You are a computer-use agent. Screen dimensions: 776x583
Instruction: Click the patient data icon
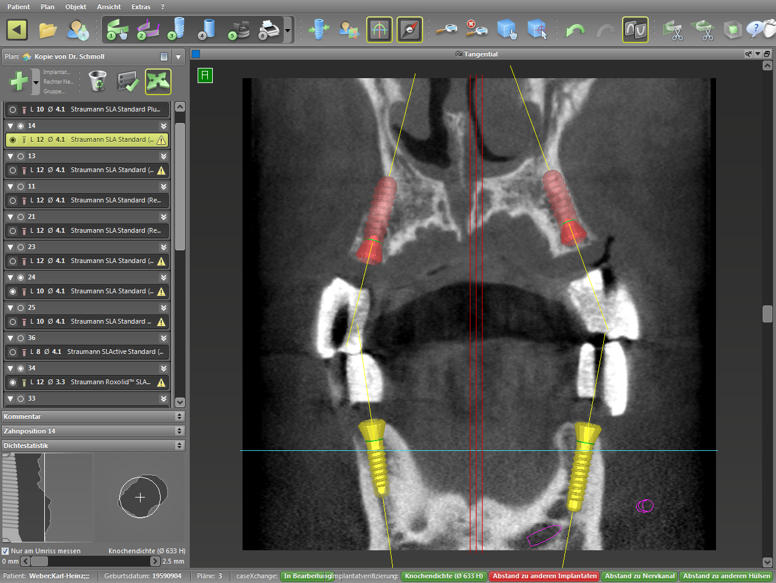[x=78, y=30]
